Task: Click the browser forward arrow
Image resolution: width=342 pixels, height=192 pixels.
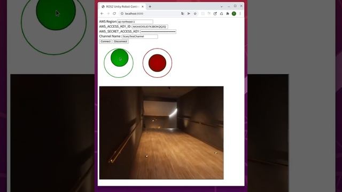Action: tap(108, 13)
